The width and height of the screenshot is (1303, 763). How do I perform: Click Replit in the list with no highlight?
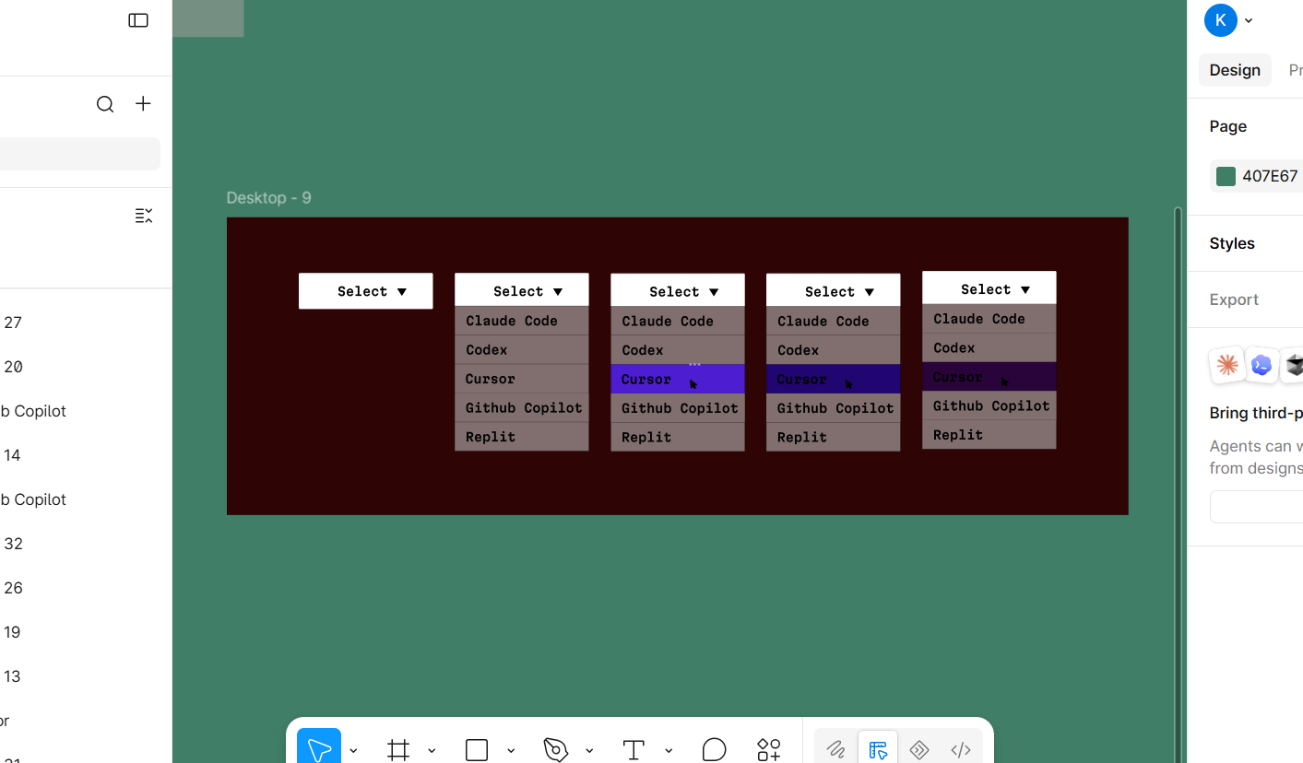(521, 437)
